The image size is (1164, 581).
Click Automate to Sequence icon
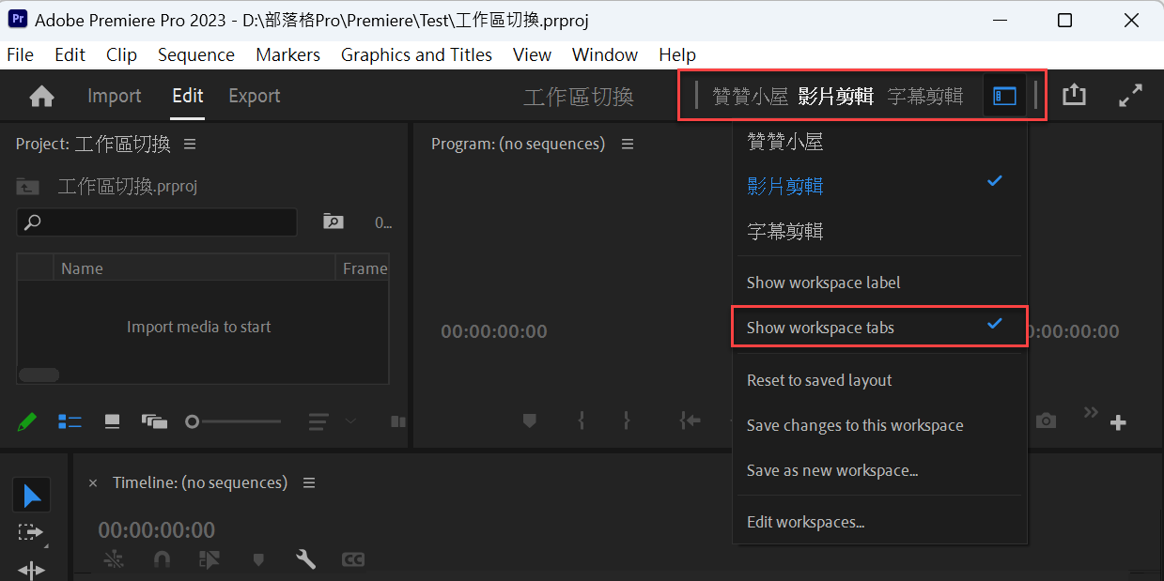pos(397,421)
